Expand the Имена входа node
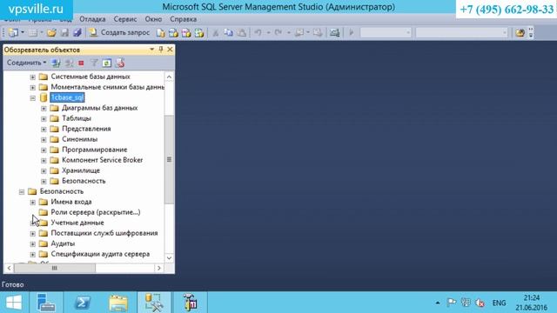This screenshot has height=313, width=557. pyautogui.click(x=33, y=203)
